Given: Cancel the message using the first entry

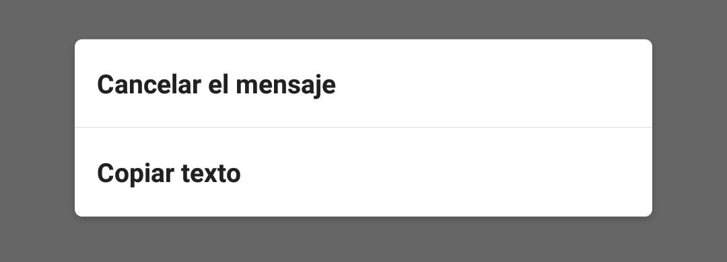Looking at the screenshot, I should point(363,83).
